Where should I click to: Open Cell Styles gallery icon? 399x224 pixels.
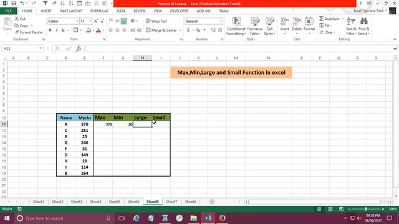269,21
